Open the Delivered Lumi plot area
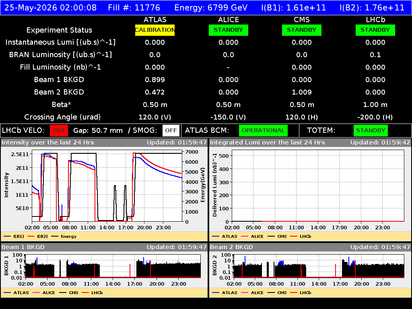412x309 pixels. click(x=318, y=186)
